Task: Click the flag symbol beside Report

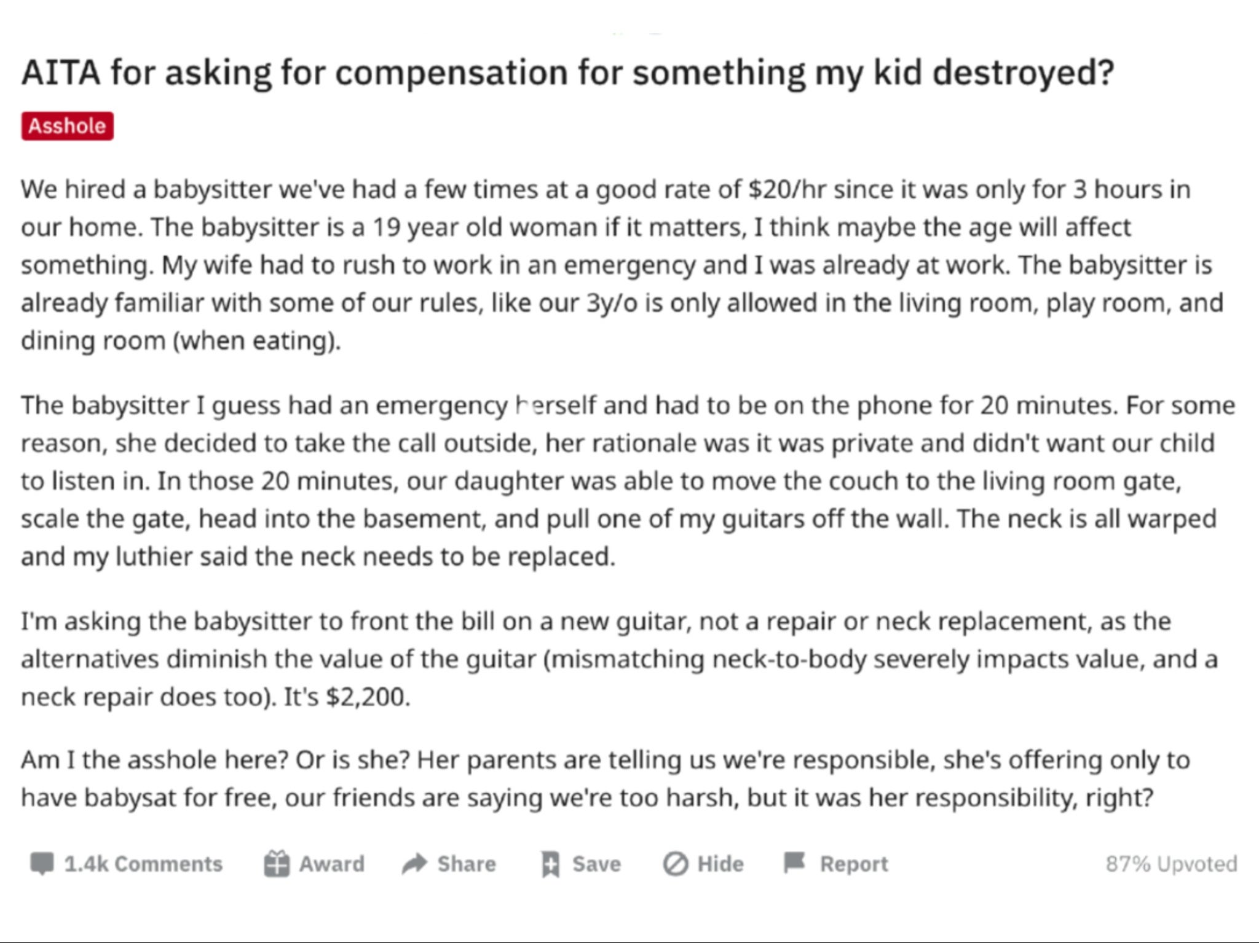Action: pos(793,864)
